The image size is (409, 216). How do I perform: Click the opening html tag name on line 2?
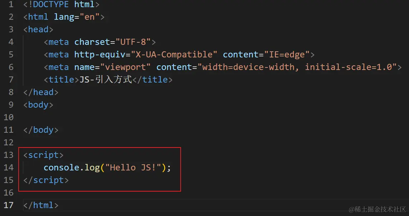pos(38,17)
